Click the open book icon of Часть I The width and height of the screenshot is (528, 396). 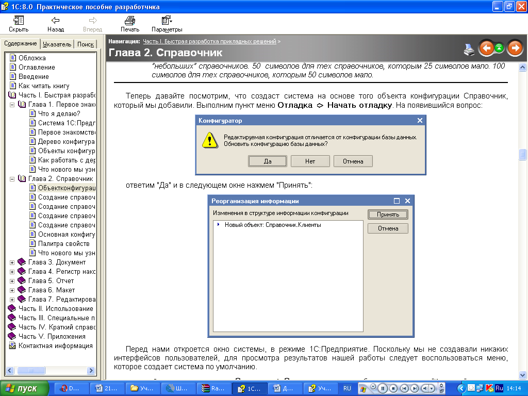point(12,95)
